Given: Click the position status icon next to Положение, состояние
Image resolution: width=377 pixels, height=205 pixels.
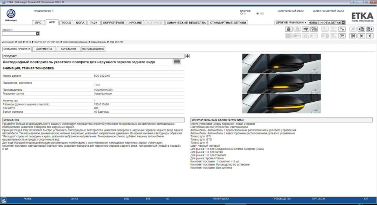Looking at the screenshot, I should click(97, 84).
